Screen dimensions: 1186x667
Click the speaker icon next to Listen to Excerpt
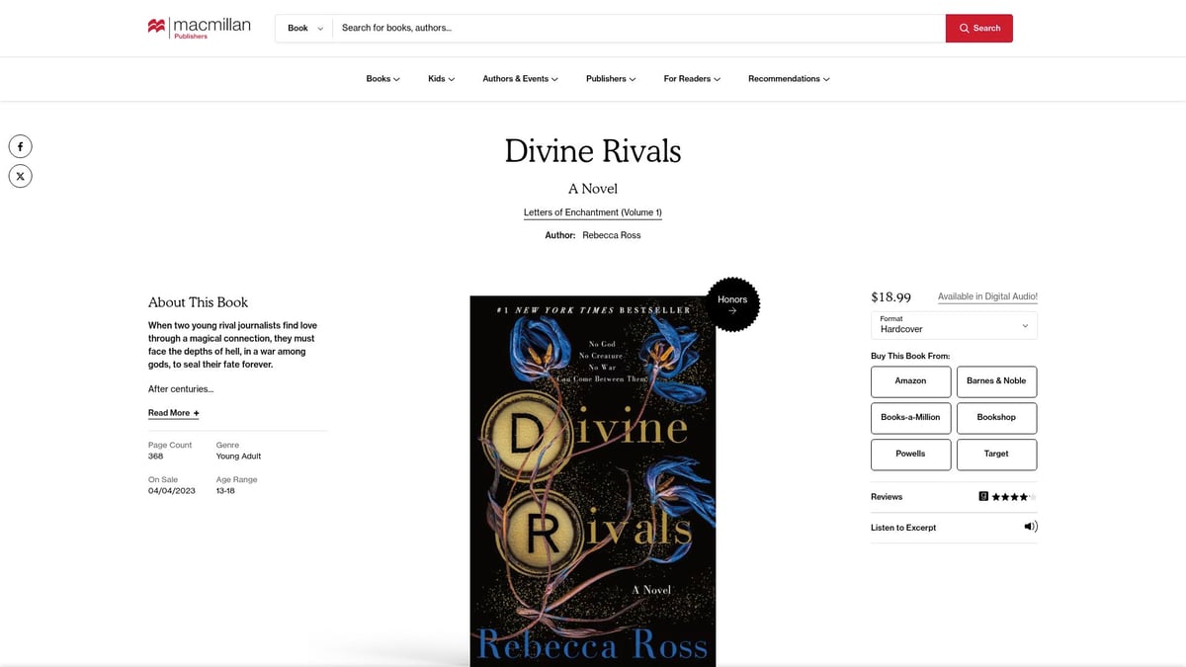[1030, 527]
